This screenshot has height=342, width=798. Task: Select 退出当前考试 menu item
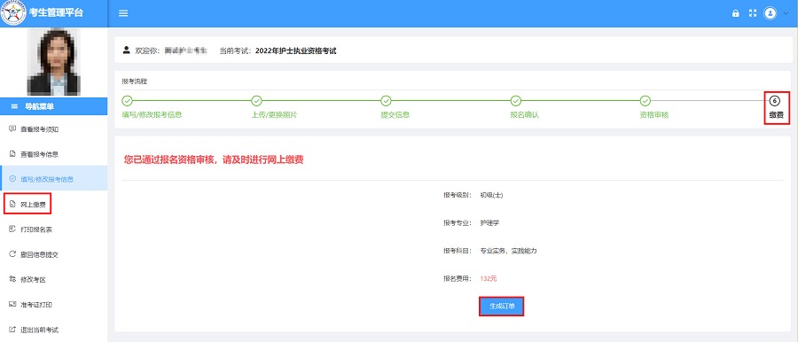pyautogui.click(x=53, y=330)
